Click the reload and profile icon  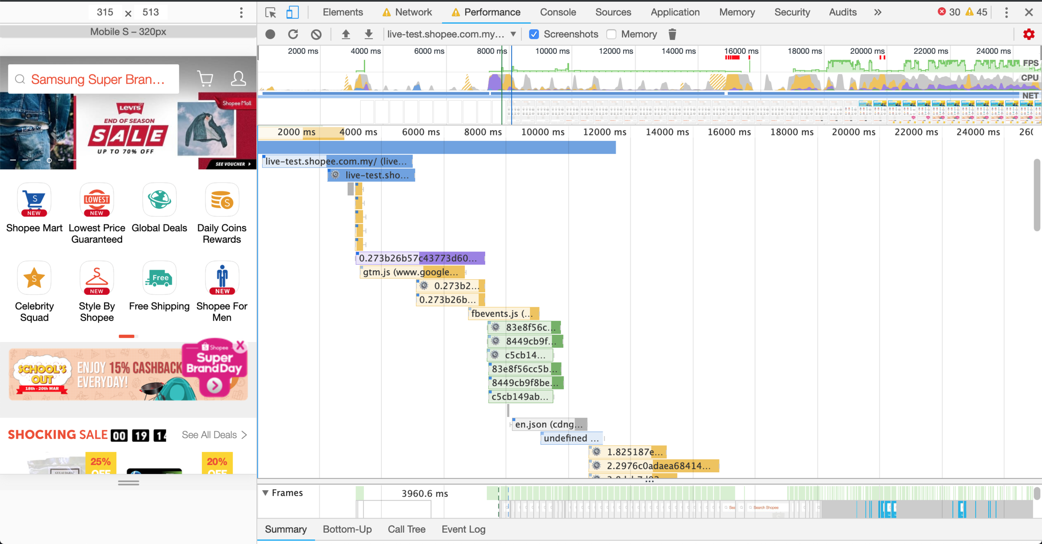pos(293,34)
